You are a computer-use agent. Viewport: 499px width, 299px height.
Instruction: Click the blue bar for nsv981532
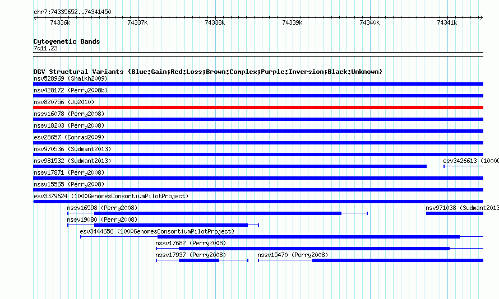pos(230,166)
